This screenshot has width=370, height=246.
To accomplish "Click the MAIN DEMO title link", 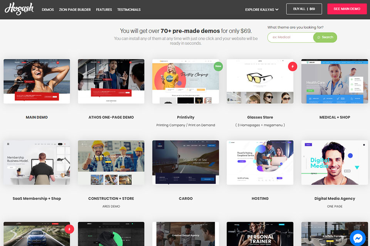I will coord(37,117).
